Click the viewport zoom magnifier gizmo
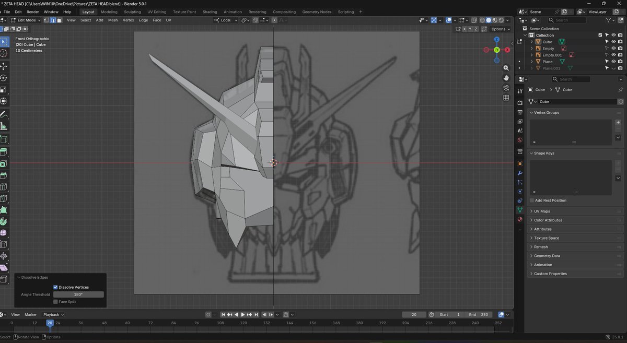Image resolution: width=627 pixels, height=343 pixels. [506, 68]
